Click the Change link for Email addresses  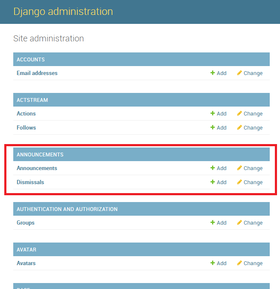click(253, 73)
